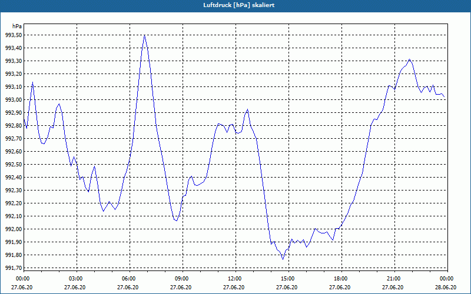Viewport: 471px width, 294px height.
Task: Select the 992,60 y-axis value
Action: click(14, 152)
